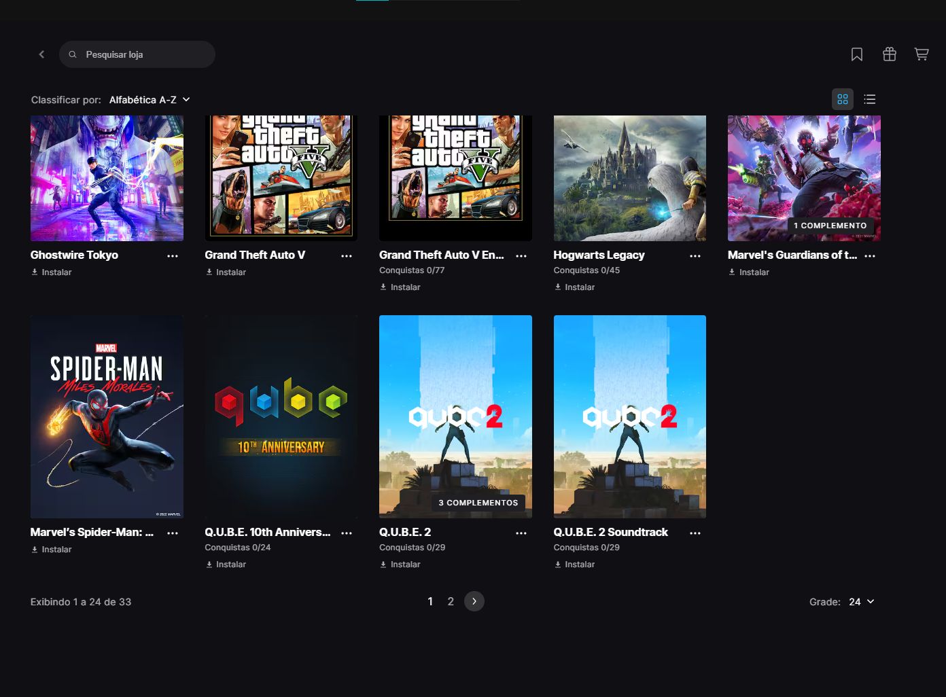Viewport: 946px width, 697px height.
Task: Install Q.U.B.E. 10th Anniversary
Action: pyautogui.click(x=226, y=564)
